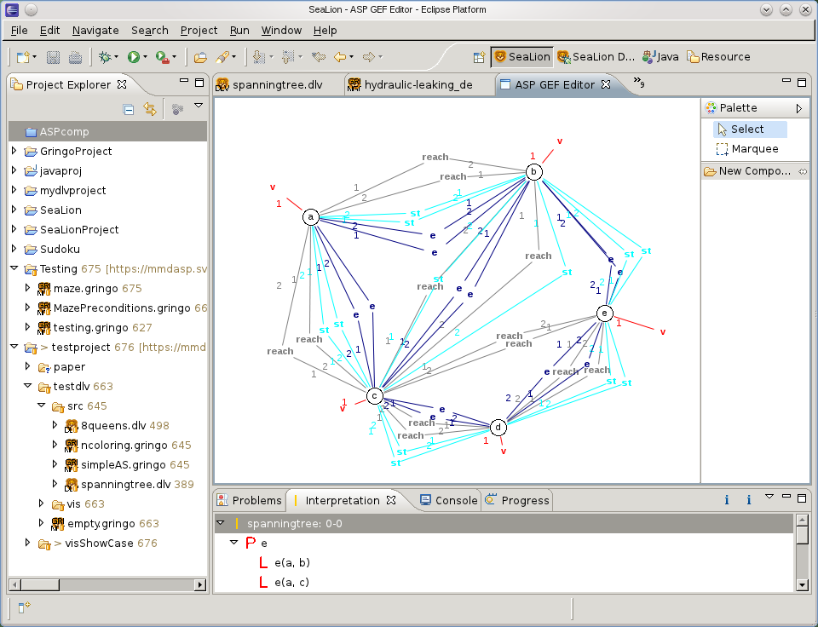Switch to the SeaLion perspective toggle

coord(521,57)
